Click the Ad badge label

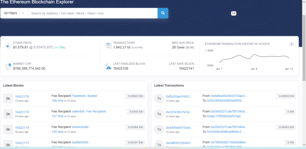233,13
